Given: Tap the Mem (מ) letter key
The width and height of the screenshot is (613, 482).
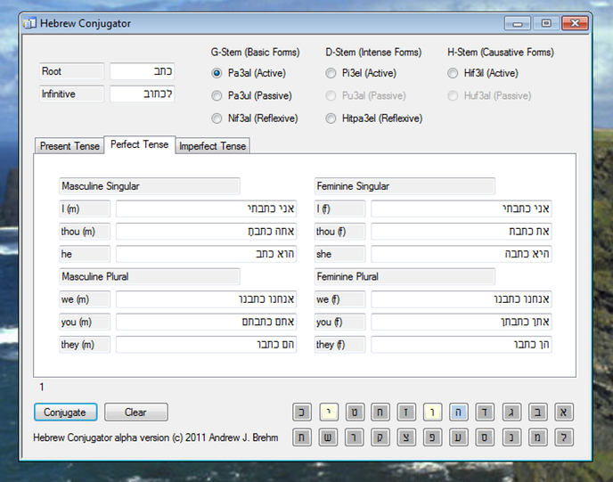Looking at the screenshot, I should (x=537, y=437).
